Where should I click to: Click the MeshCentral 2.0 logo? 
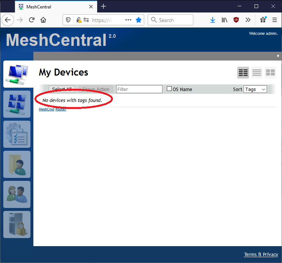point(61,40)
